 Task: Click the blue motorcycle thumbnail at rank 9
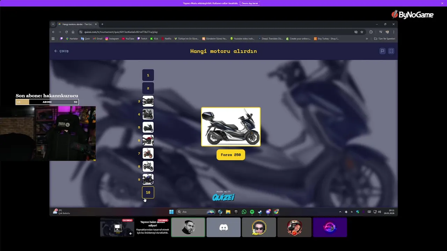pyautogui.click(x=148, y=180)
